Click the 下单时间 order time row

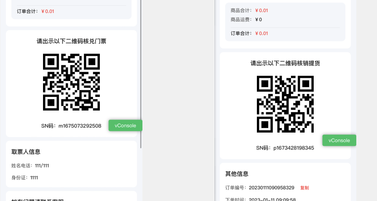261,199
